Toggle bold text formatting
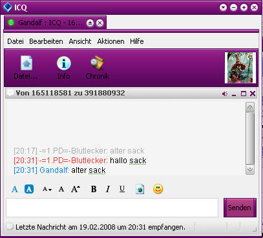 point(94,189)
